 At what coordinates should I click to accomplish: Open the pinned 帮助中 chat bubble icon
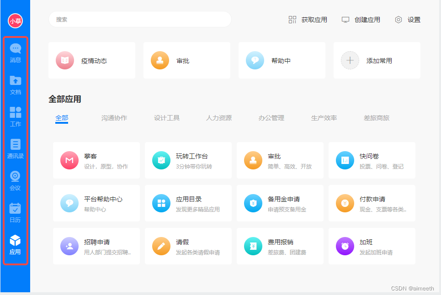(x=255, y=60)
